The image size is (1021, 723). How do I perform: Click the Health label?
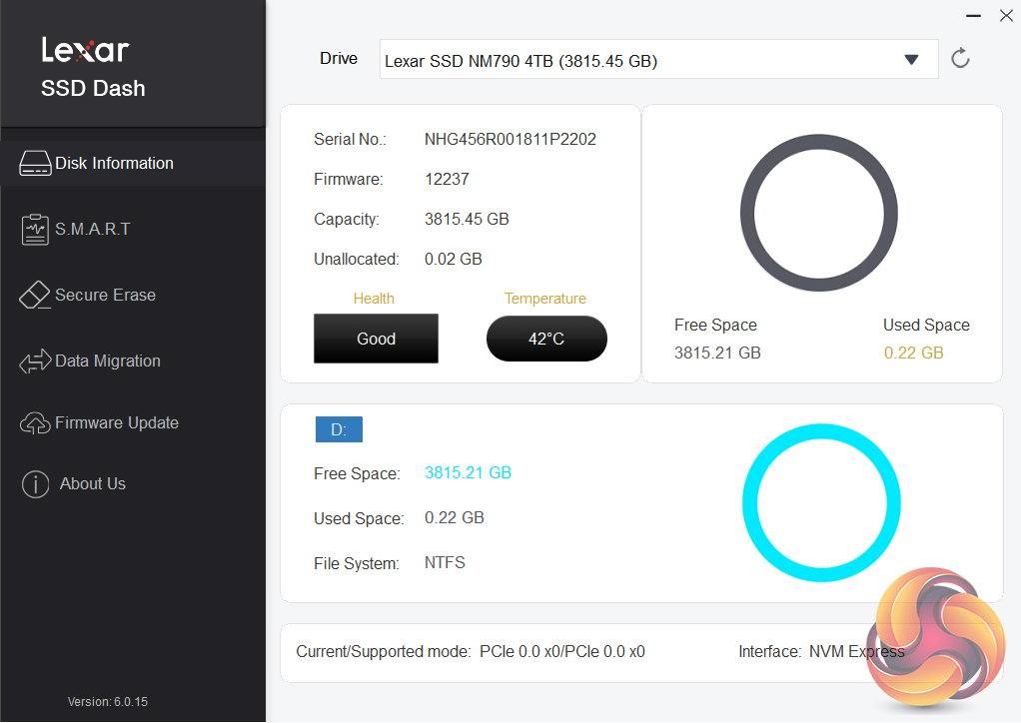[x=374, y=299]
